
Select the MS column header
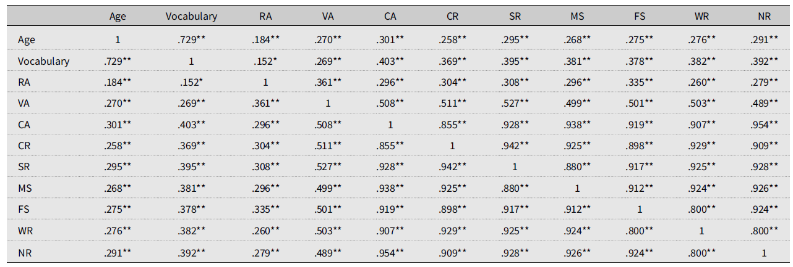pos(578,17)
